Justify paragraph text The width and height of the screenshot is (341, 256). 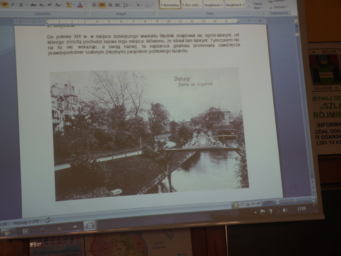(x=117, y=5)
